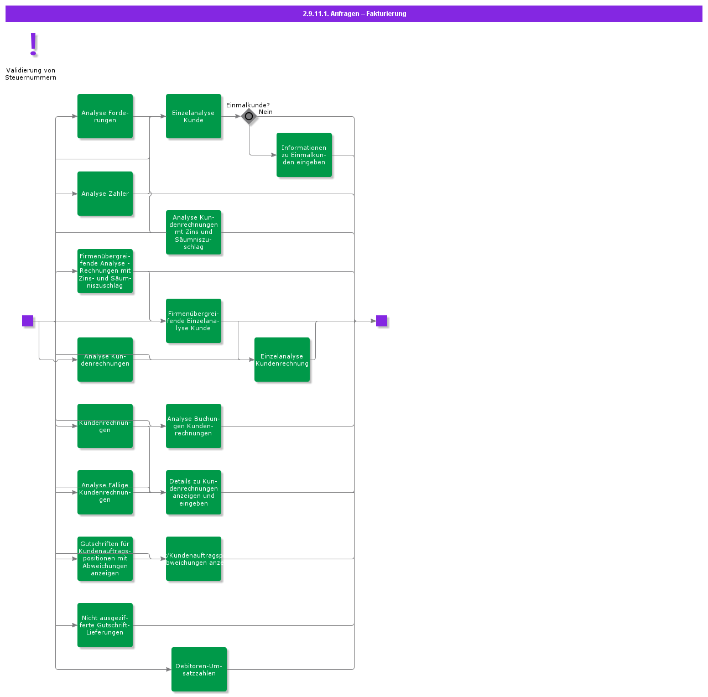This screenshot has height=697, width=708.
Task: Click the purple end event square
Action: tap(382, 321)
